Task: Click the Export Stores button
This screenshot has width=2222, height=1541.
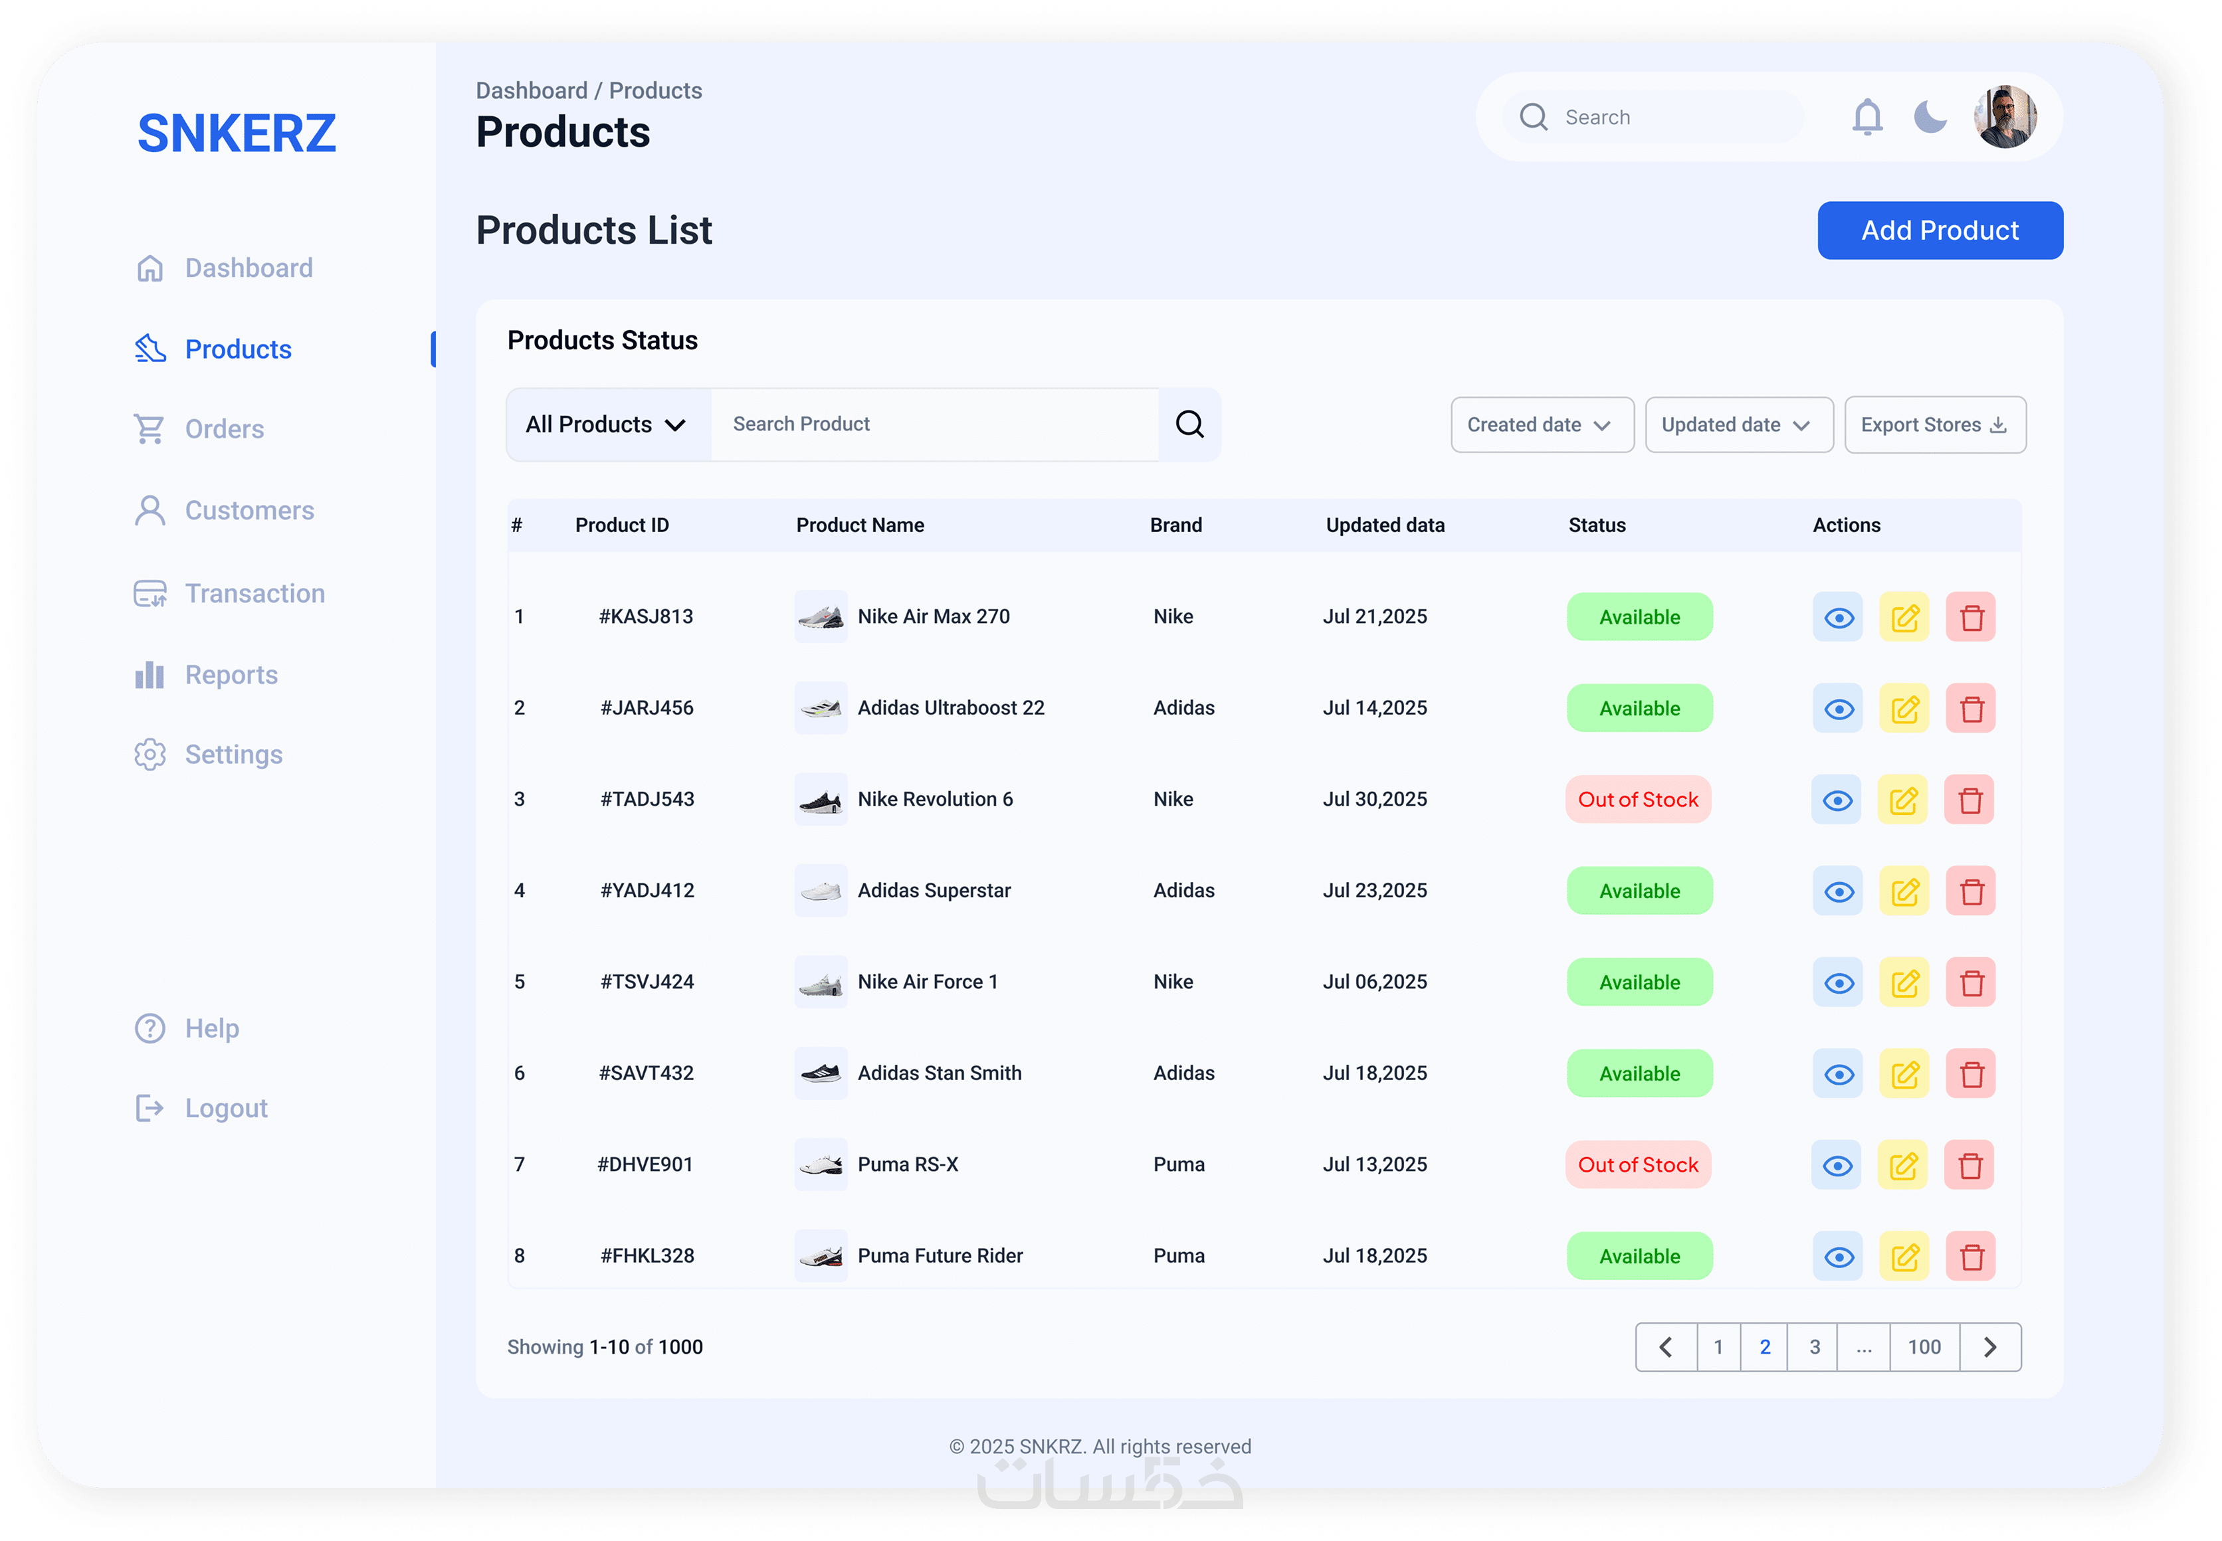Action: pyautogui.click(x=1934, y=425)
